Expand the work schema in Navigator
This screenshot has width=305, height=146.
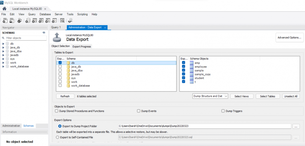3,63
